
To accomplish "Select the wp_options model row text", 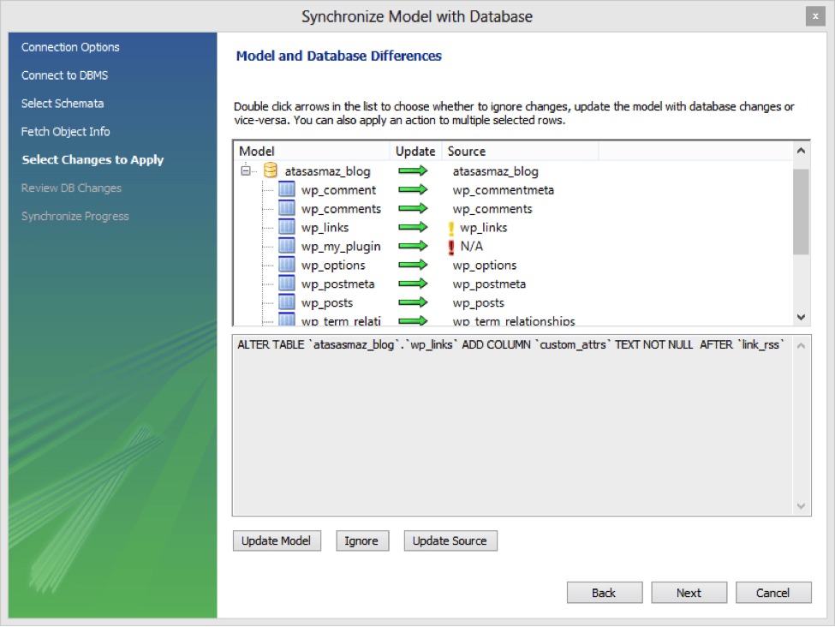I will pyautogui.click(x=333, y=266).
